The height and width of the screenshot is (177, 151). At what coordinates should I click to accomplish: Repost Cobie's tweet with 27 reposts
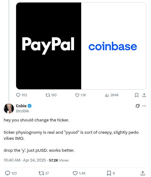[x=44, y=173]
